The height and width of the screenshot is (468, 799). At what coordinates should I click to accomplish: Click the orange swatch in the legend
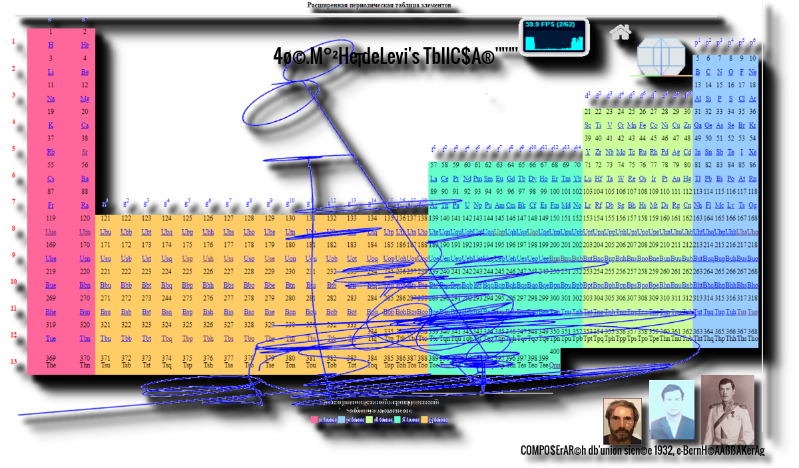424,420
